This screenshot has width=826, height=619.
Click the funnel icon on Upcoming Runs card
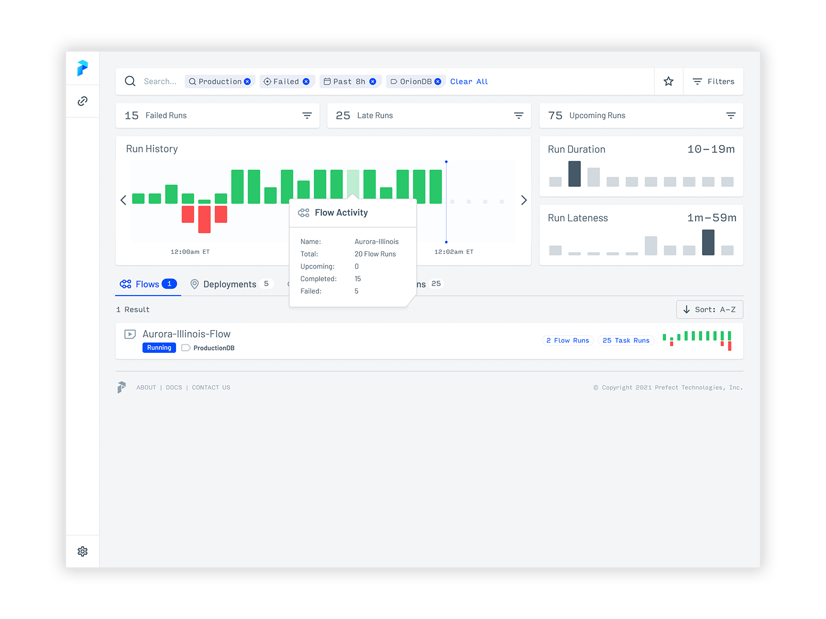tap(730, 116)
